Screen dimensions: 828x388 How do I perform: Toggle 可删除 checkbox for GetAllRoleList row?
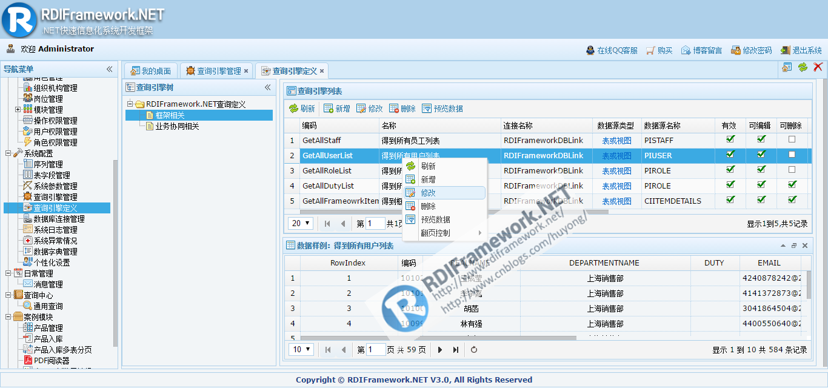click(x=792, y=170)
